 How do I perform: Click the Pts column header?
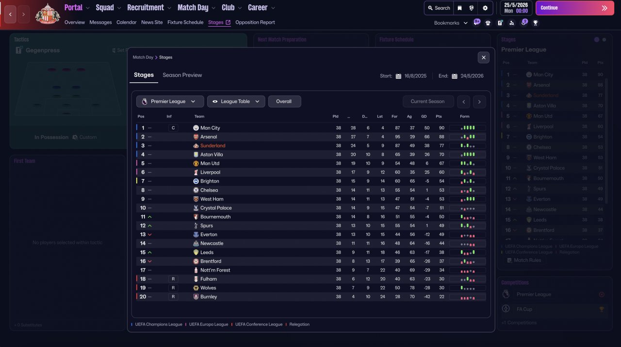pos(439,116)
